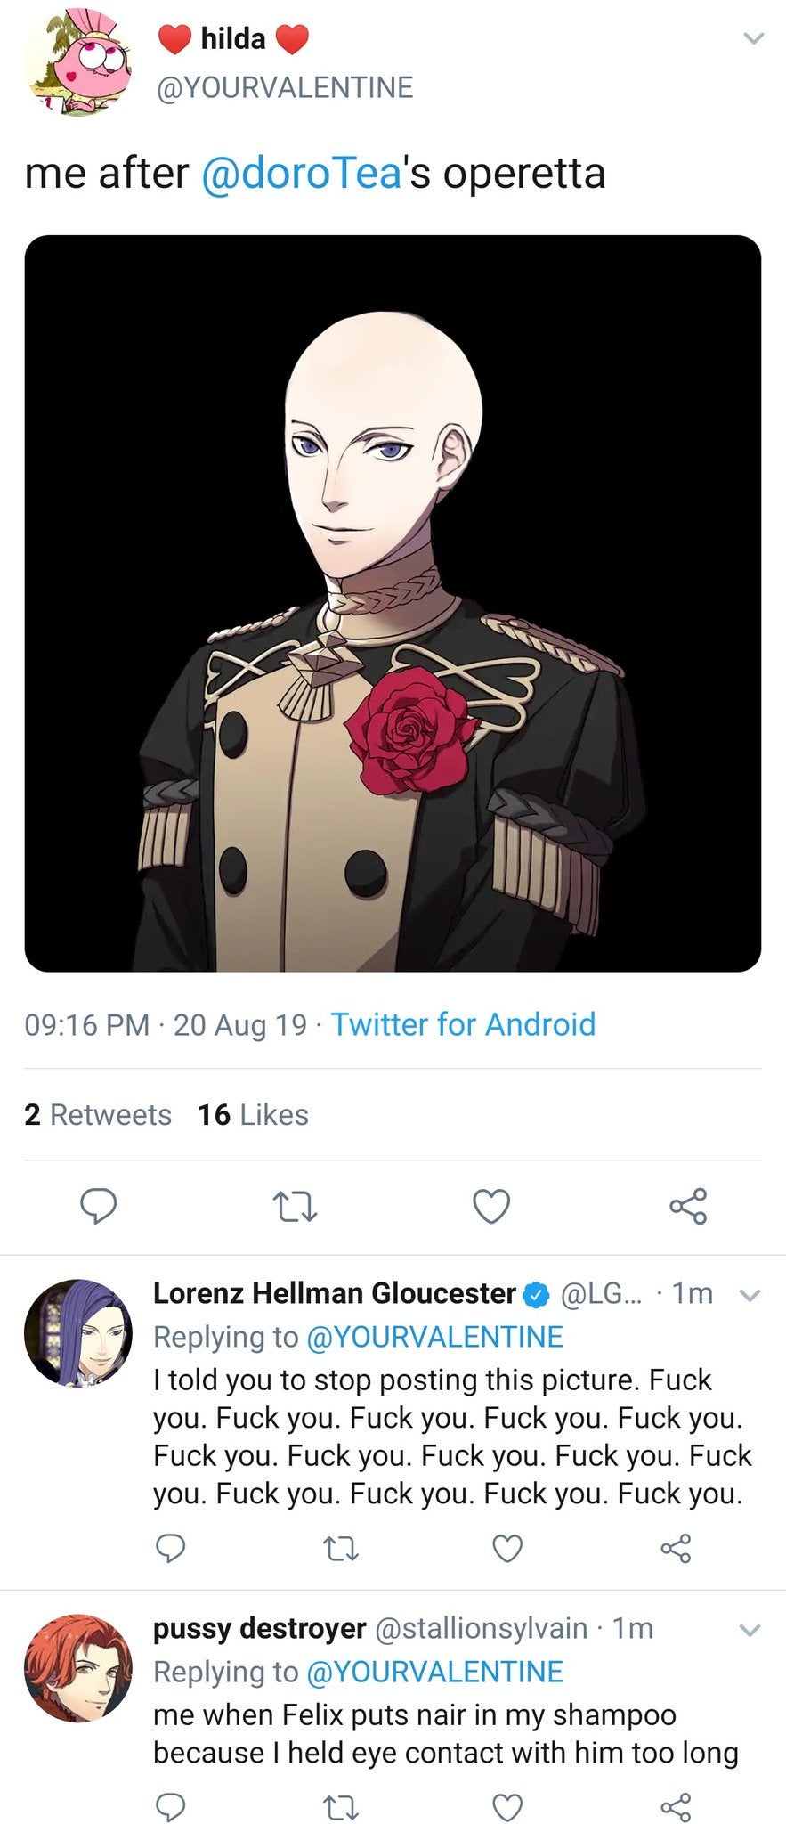786x1824 pixels.
Task: Share hilda's main tweet
Action: [687, 1206]
